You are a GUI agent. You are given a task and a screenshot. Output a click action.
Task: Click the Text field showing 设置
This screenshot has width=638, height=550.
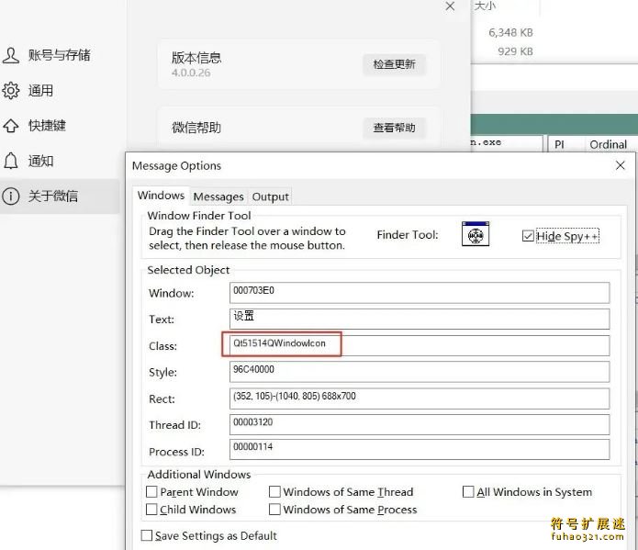click(x=420, y=319)
